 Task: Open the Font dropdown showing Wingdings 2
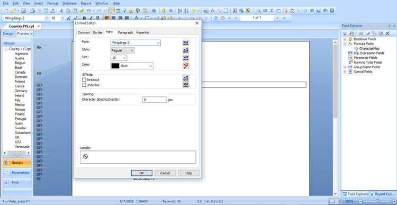(x=136, y=43)
